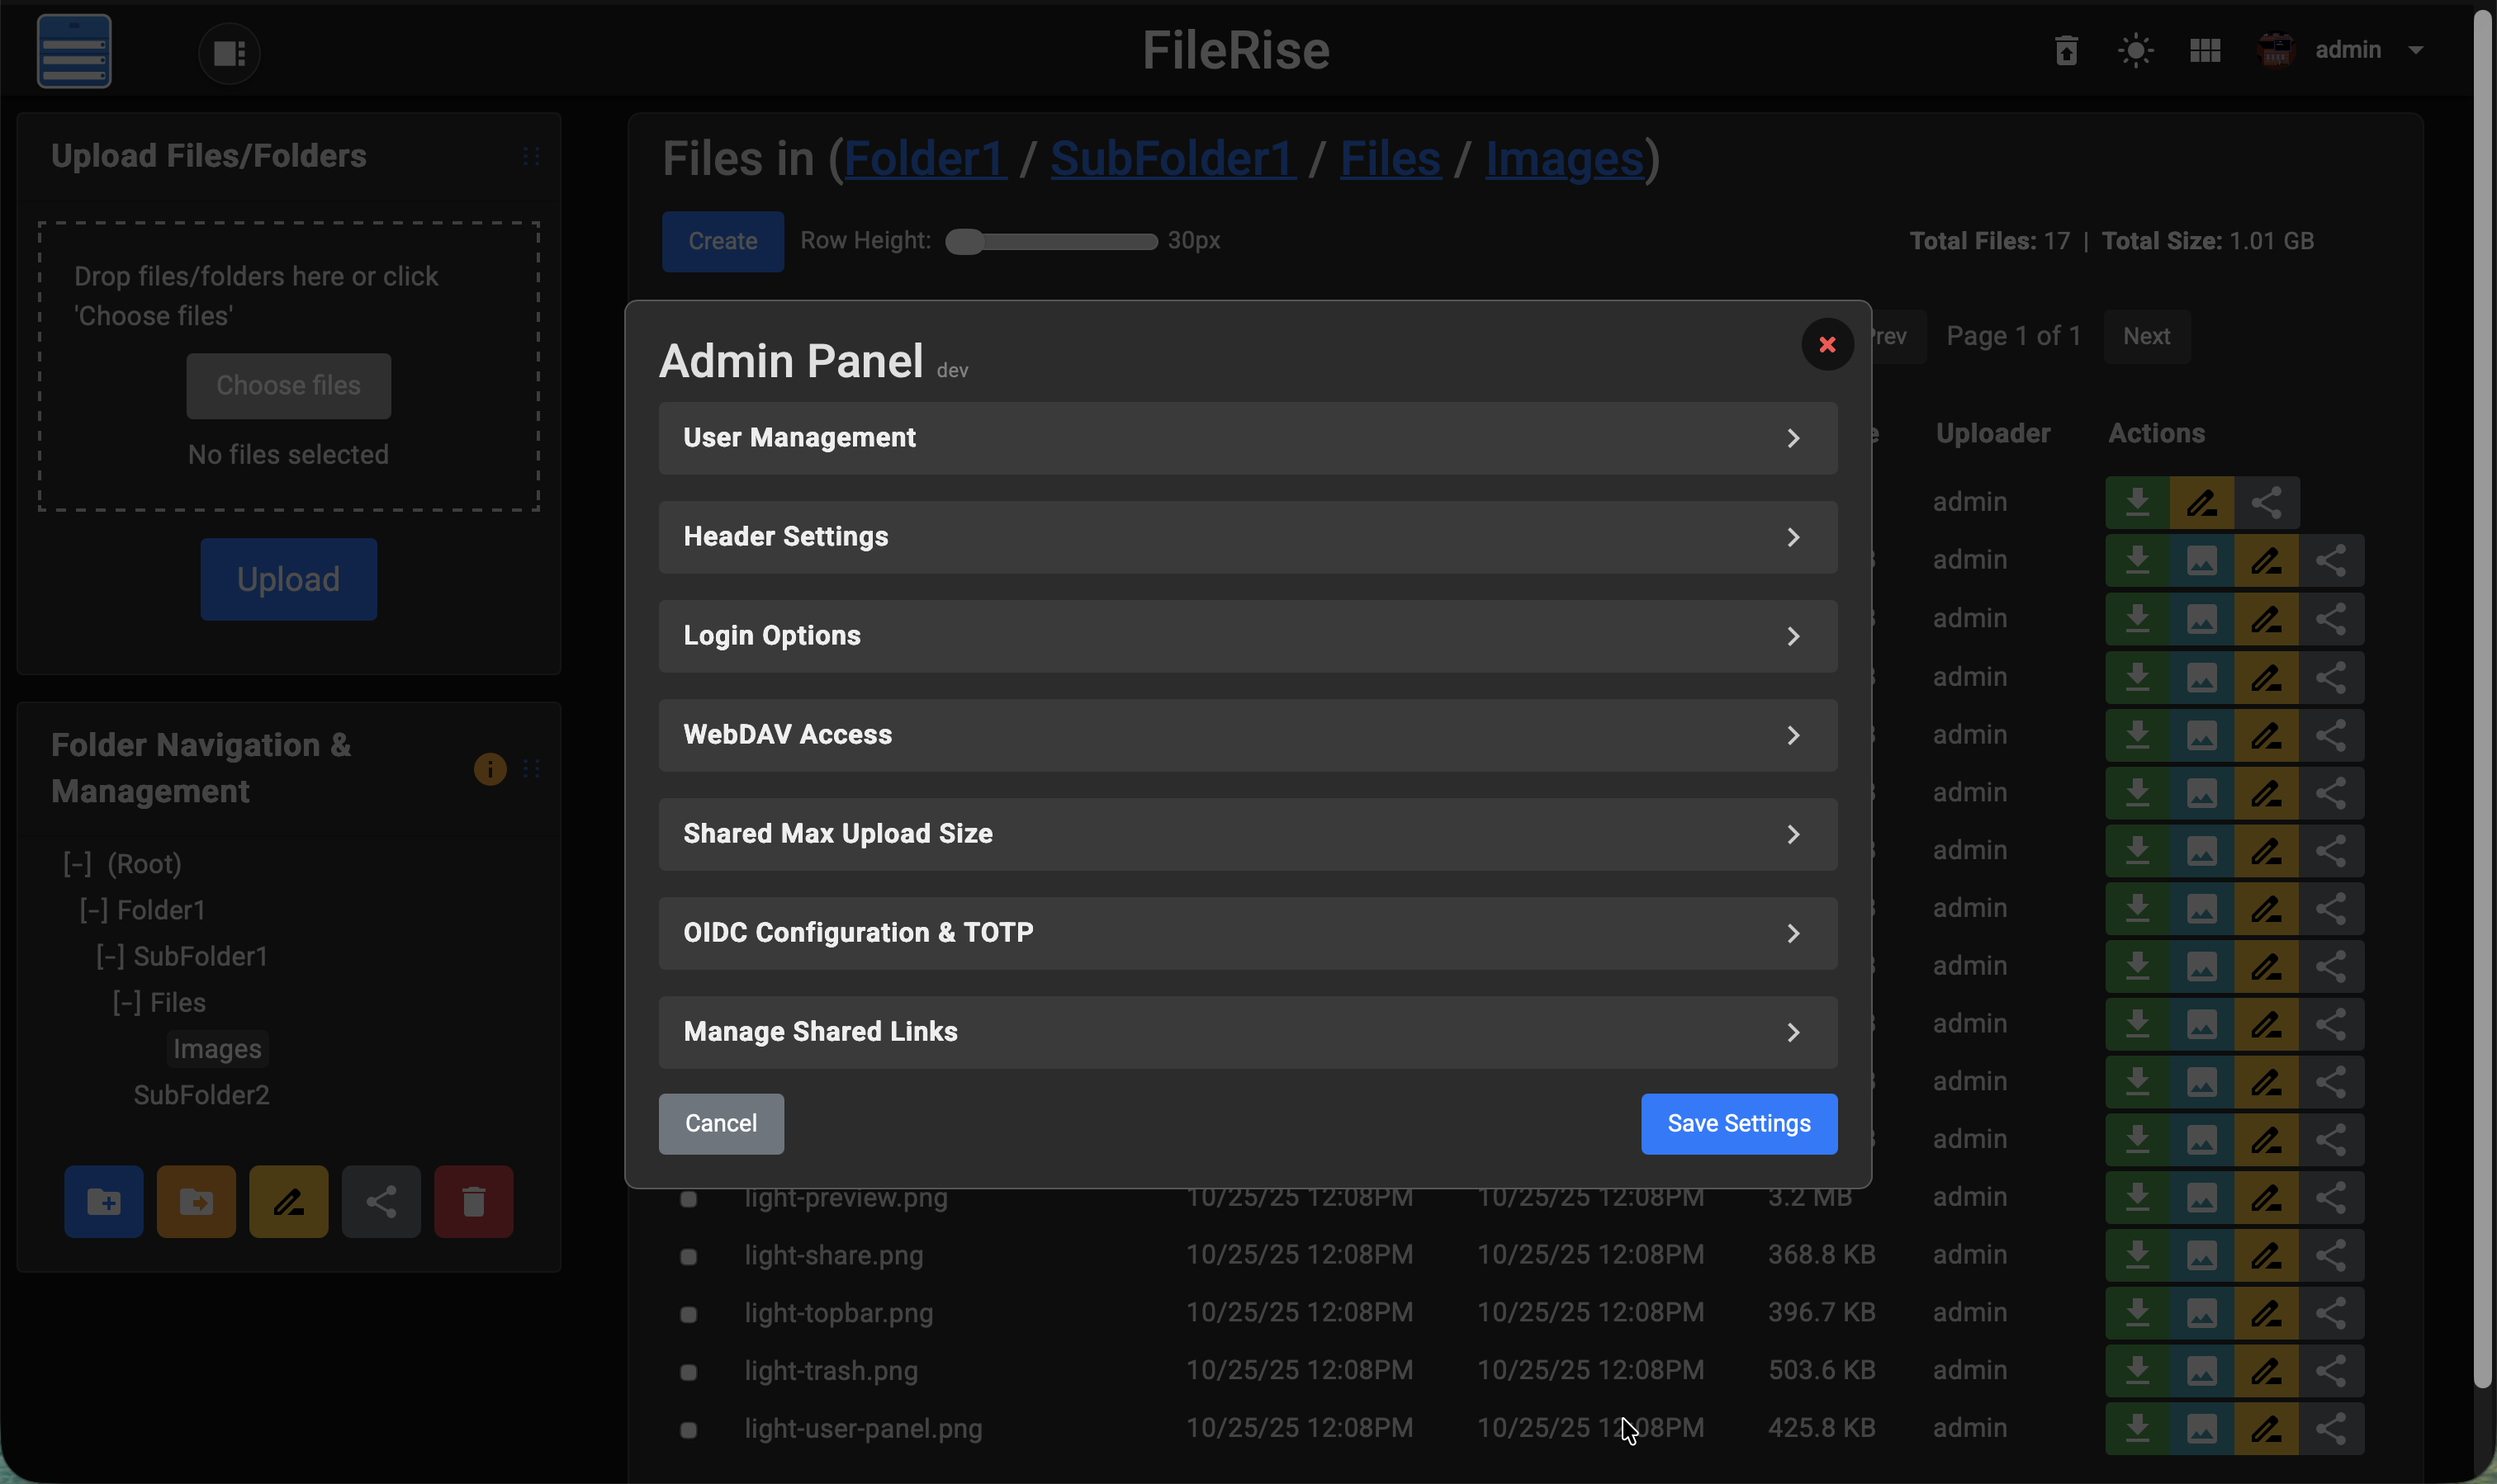The height and width of the screenshot is (1484, 2497).
Task: Open the Login Options section
Action: [1248, 636]
